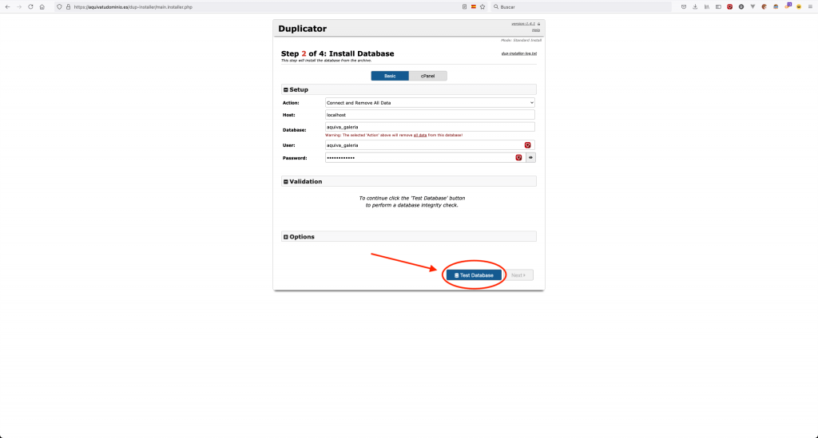Toggle the sidebar icon in toolbar
This screenshot has width=818, height=438.
click(x=718, y=6)
